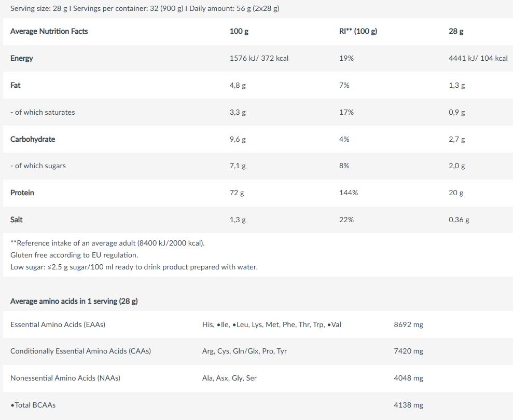Viewport: 513px width, 420px height.
Task: Select the RI** (100 g) column header
Action: 358,32
